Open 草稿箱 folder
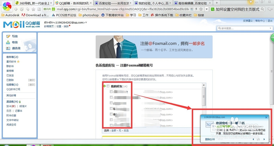Screen dimensions: 274x146 (10, 71)
